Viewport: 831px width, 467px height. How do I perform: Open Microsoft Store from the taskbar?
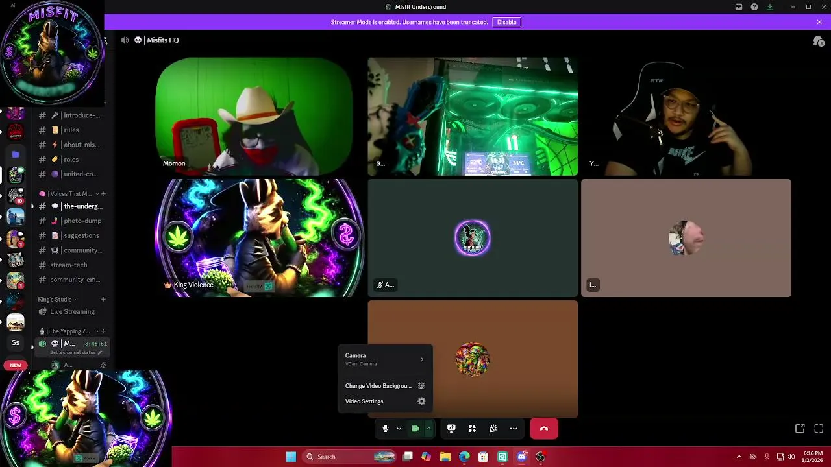click(x=483, y=457)
